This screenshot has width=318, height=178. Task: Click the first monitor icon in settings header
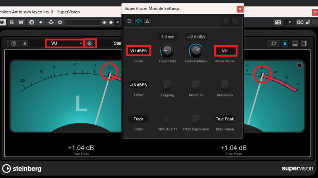tap(227, 21)
